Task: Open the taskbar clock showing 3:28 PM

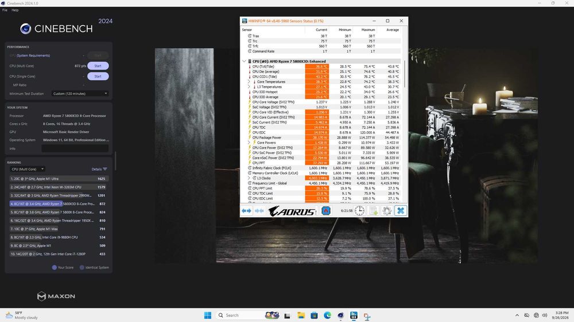Action: [561, 315]
